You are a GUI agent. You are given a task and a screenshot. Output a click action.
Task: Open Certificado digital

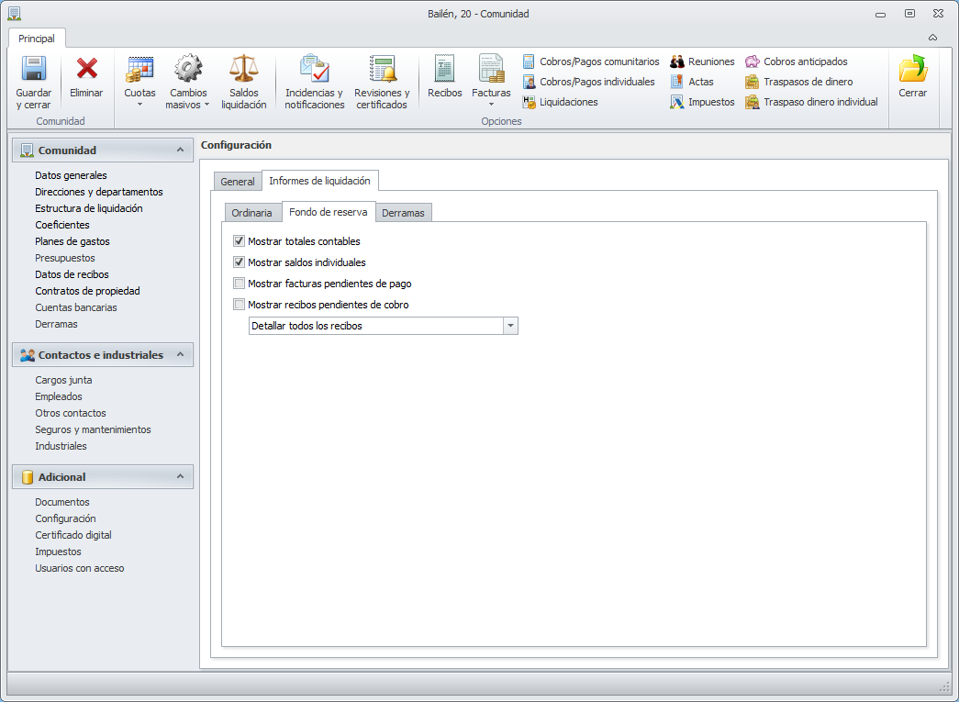[x=73, y=535]
